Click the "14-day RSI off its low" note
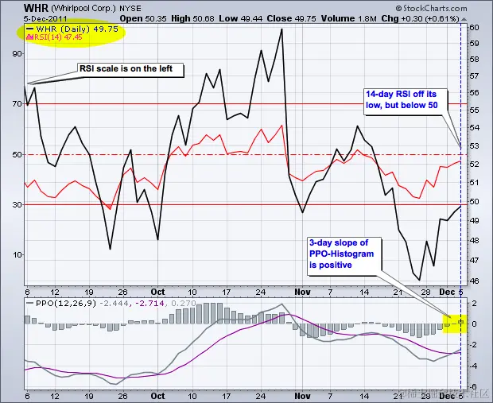Image resolution: width=493 pixels, height=403 pixels. tap(406, 102)
